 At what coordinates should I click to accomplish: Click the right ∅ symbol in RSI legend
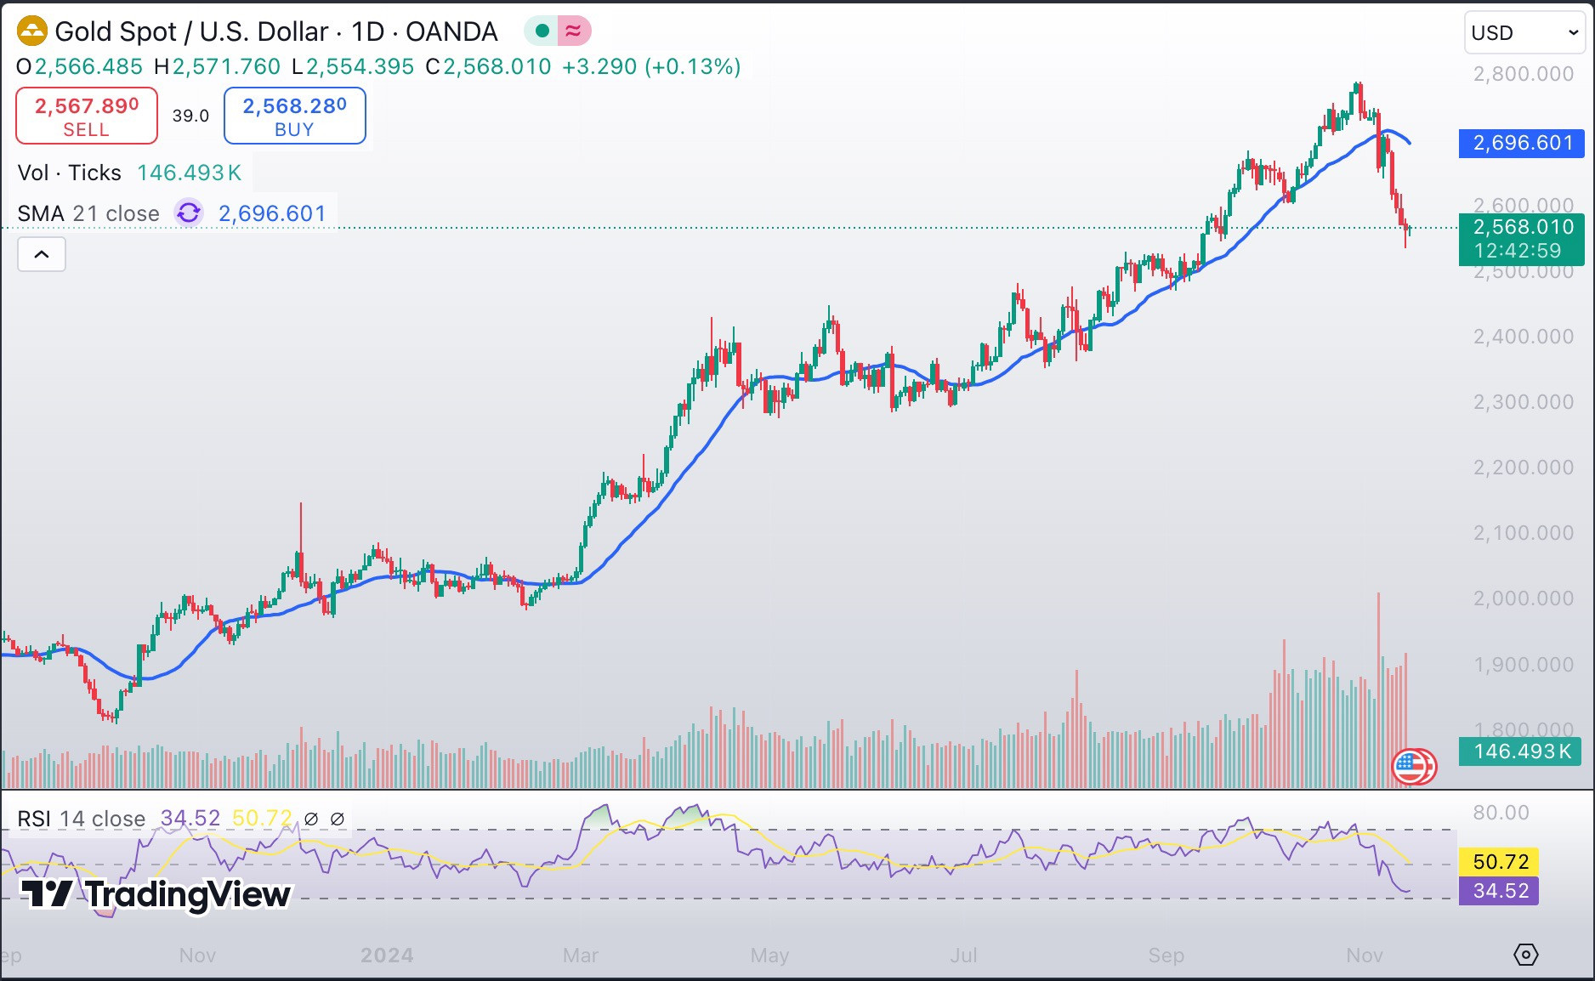[338, 819]
